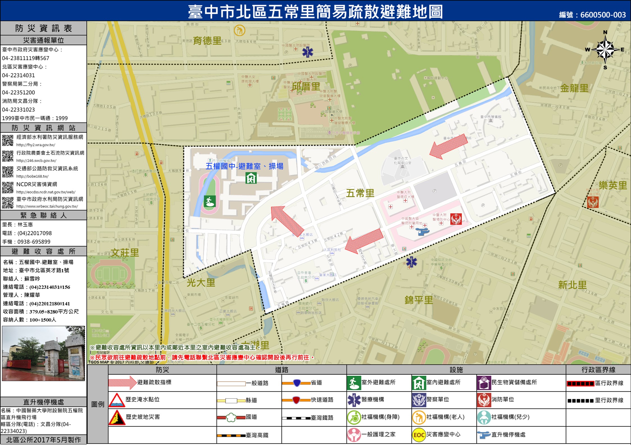Click the 臺灣高鐵 line symbol in legend

[x=231, y=436]
